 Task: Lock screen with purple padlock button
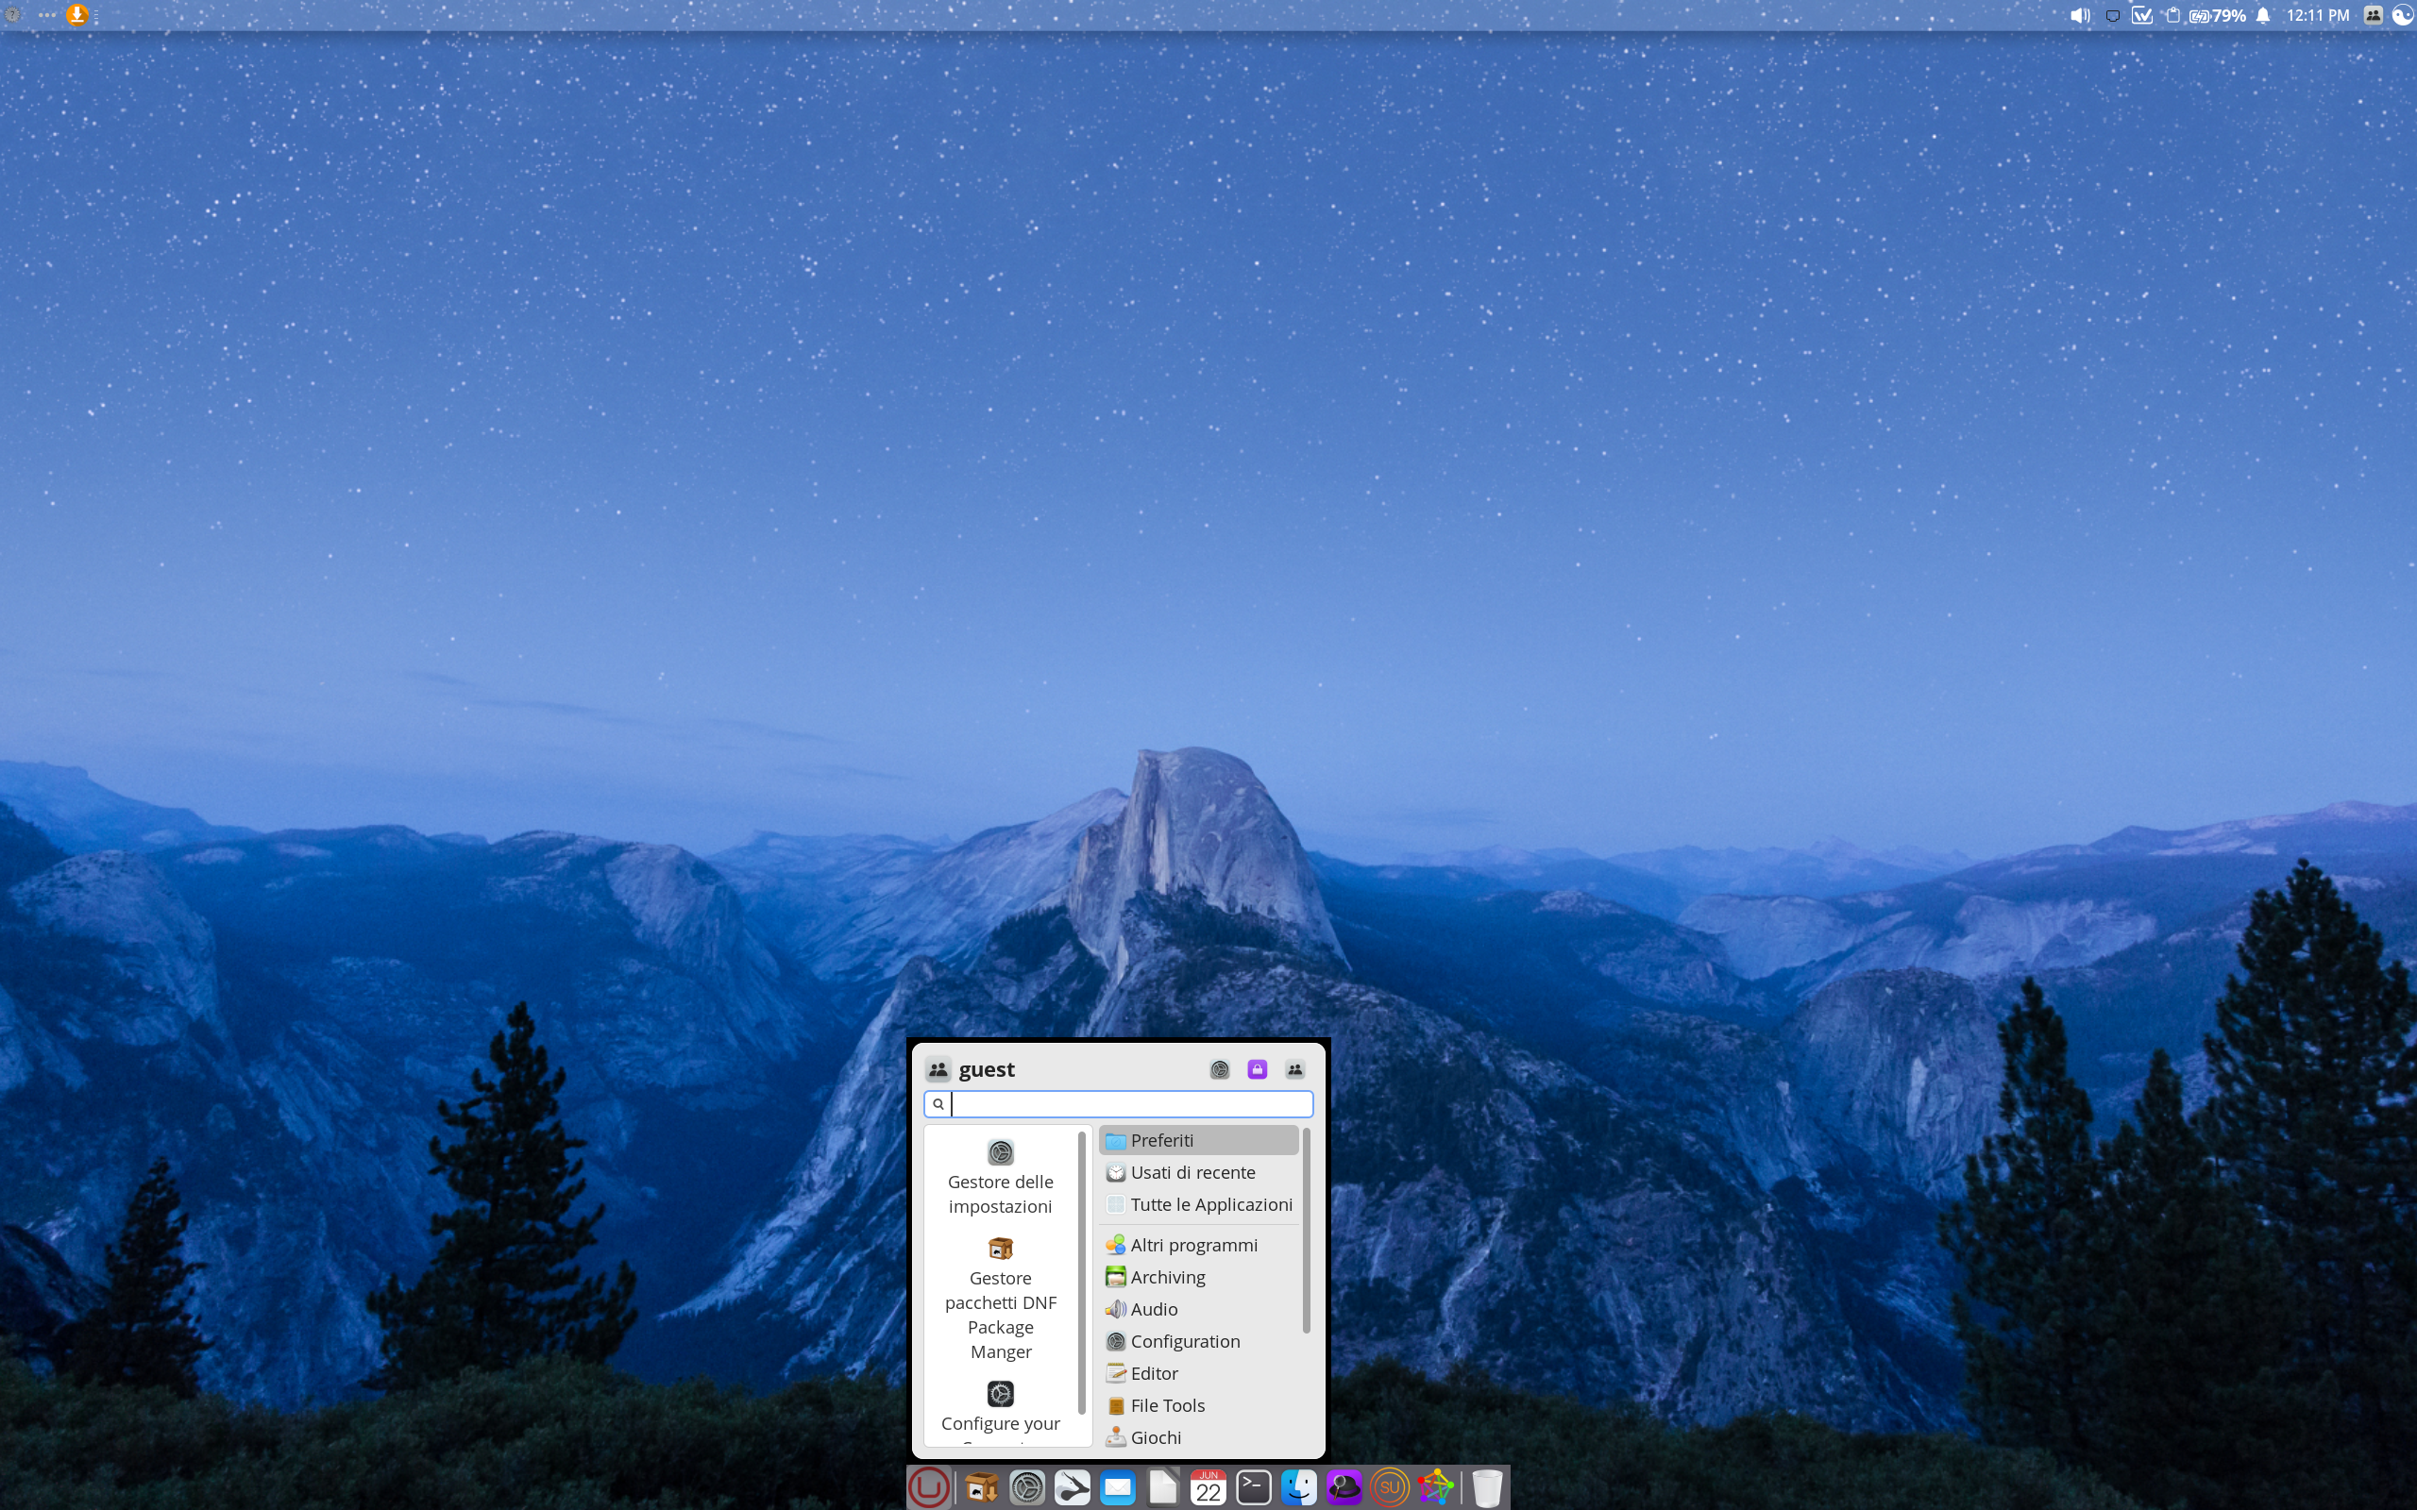coord(1258,1069)
